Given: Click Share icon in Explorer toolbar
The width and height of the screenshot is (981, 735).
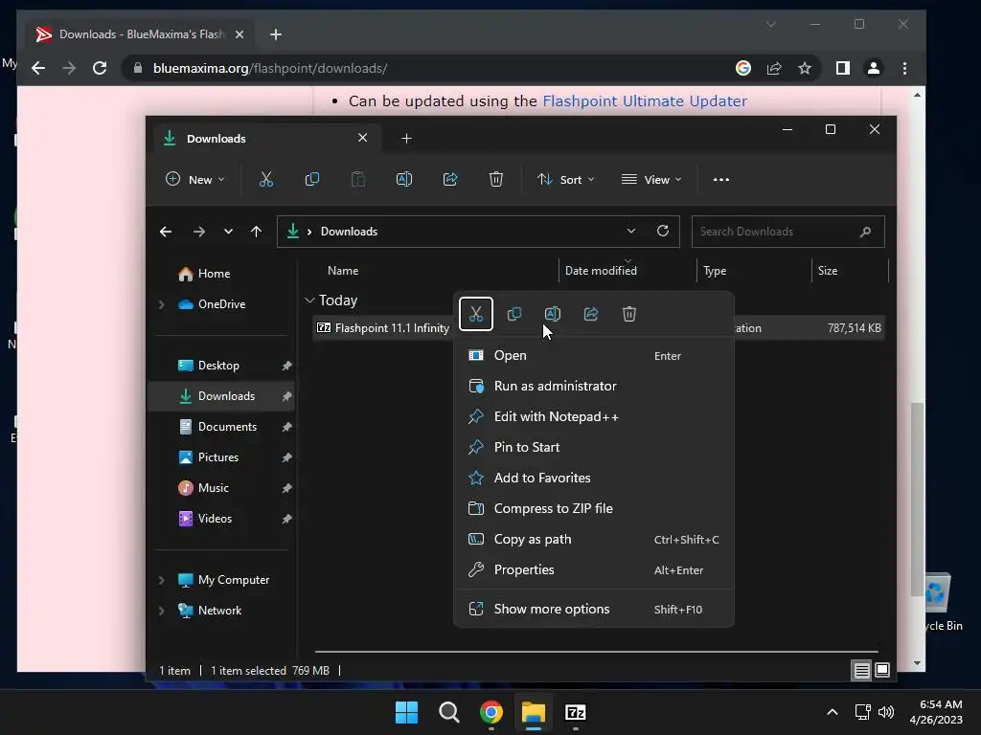Looking at the screenshot, I should click(450, 179).
